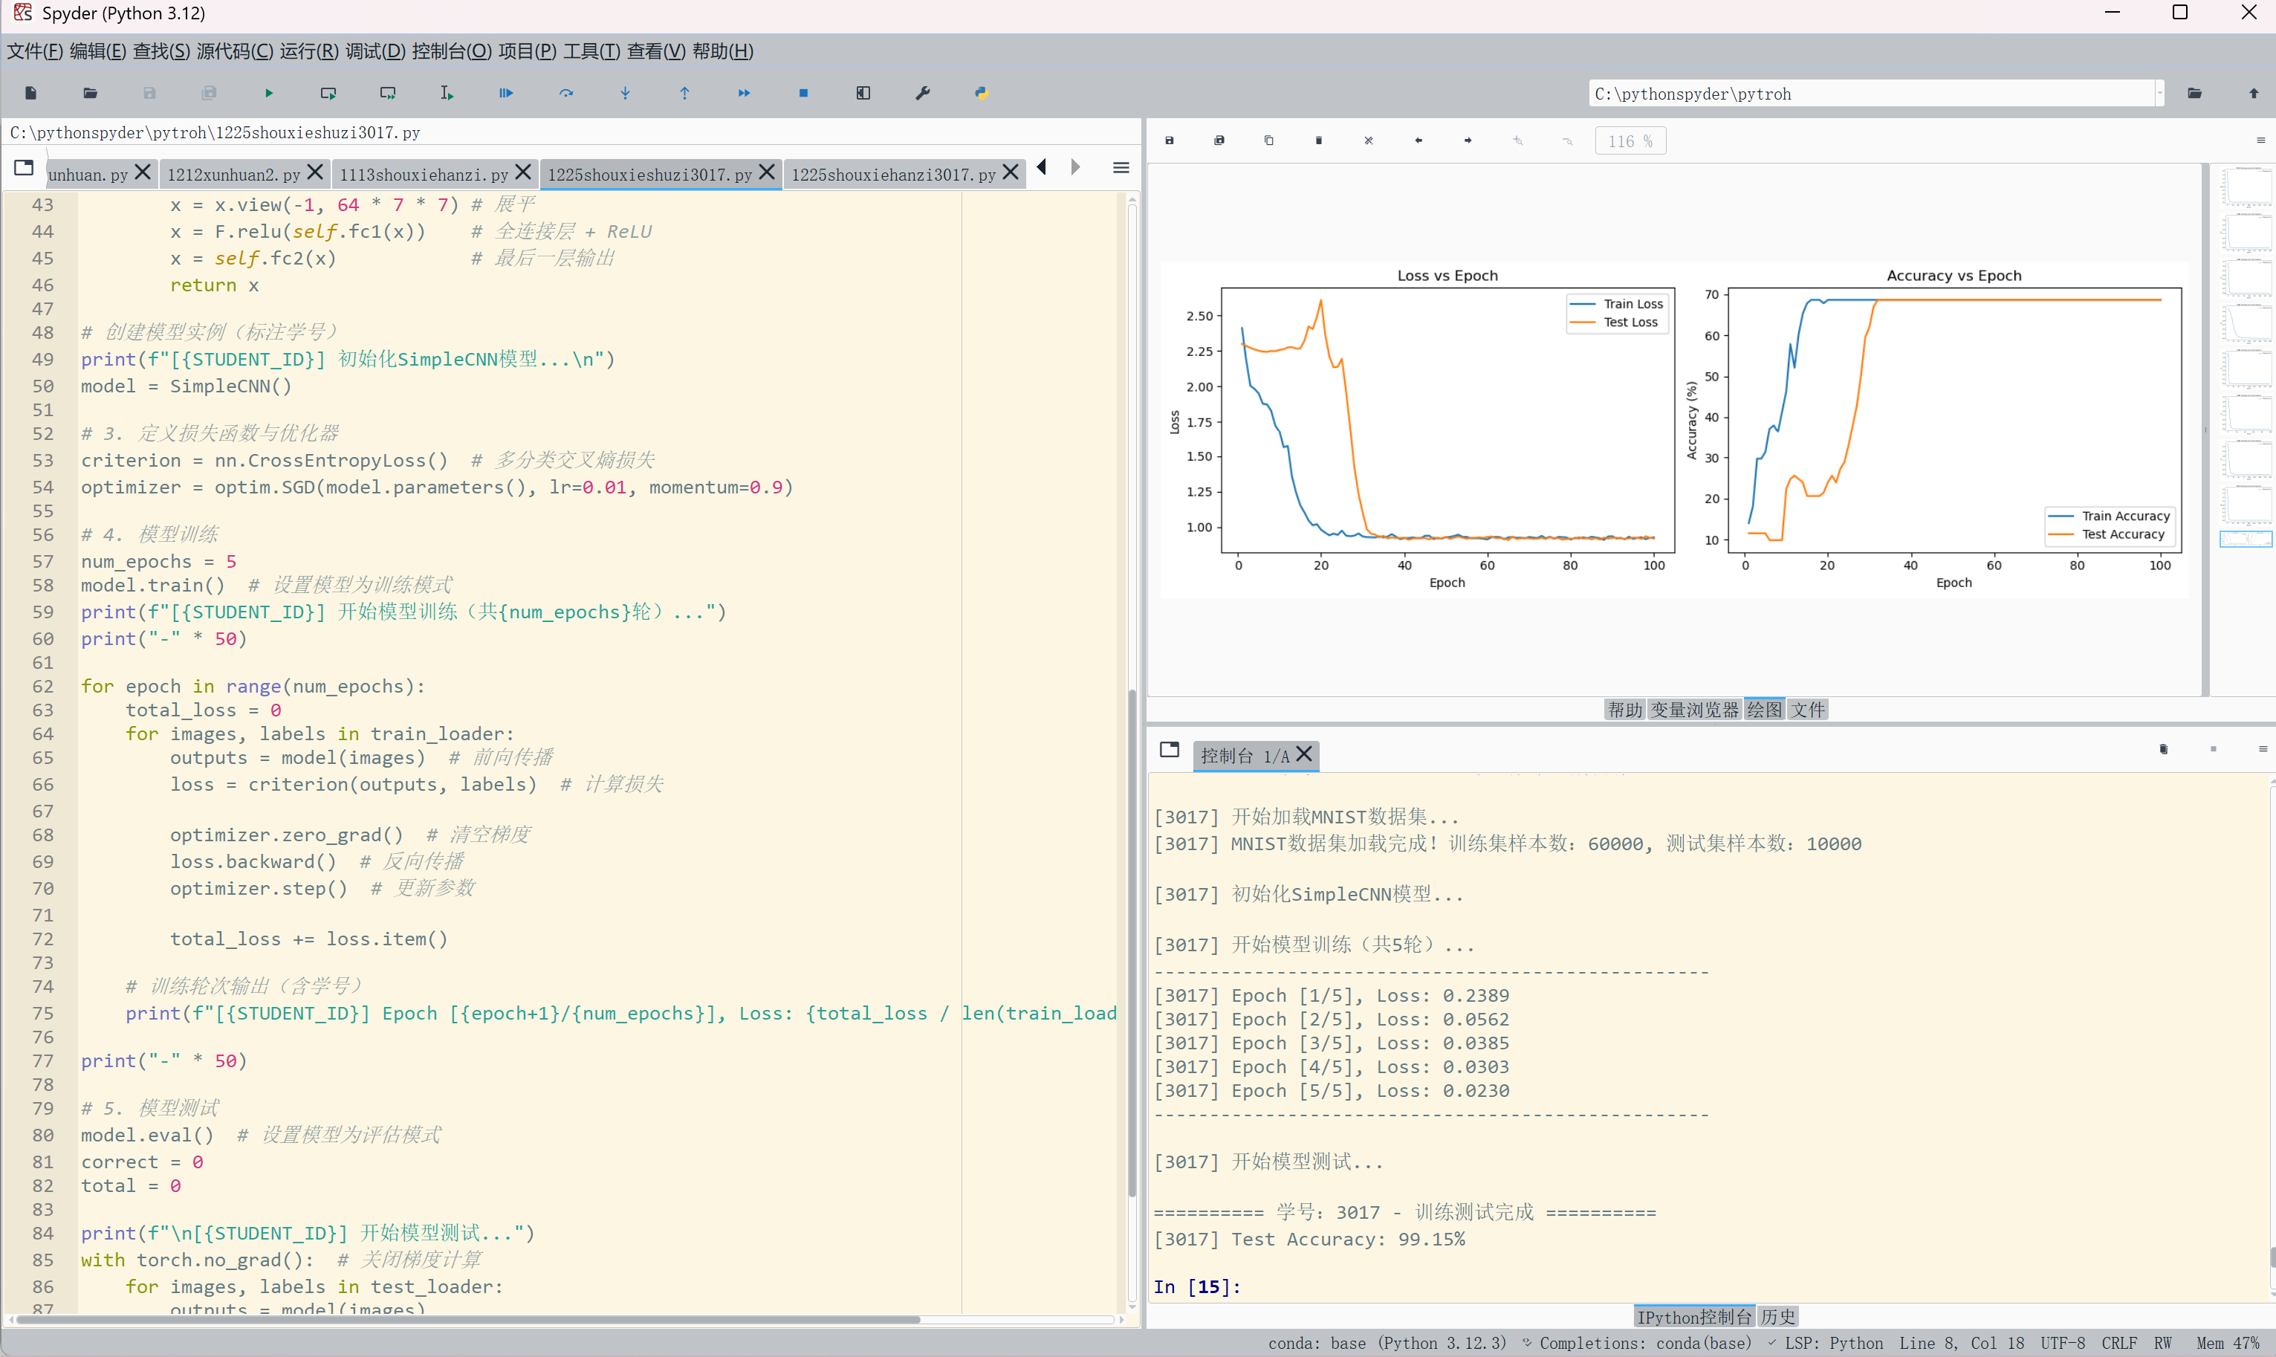Open preferences with the wrench icon
This screenshot has height=1357, width=2276.
[922, 94]
